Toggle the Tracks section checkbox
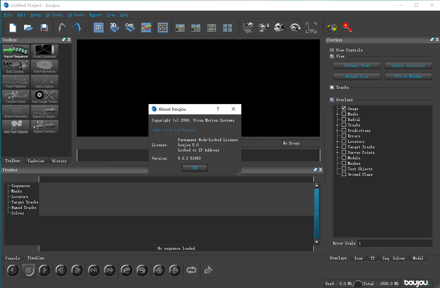Image resolution: width=440 pixels, height=288 pixels. pos(332,87)
